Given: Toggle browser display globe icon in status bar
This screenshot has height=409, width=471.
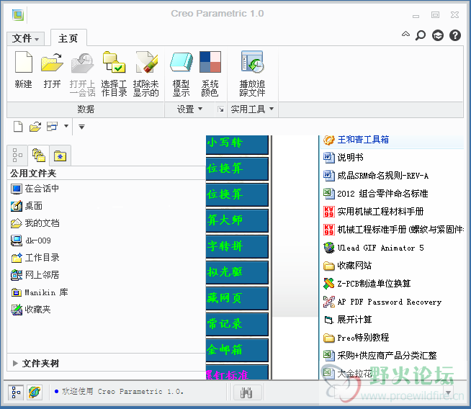Looking at the screenshot, I should pyautogui.click(x=35, y=392).
